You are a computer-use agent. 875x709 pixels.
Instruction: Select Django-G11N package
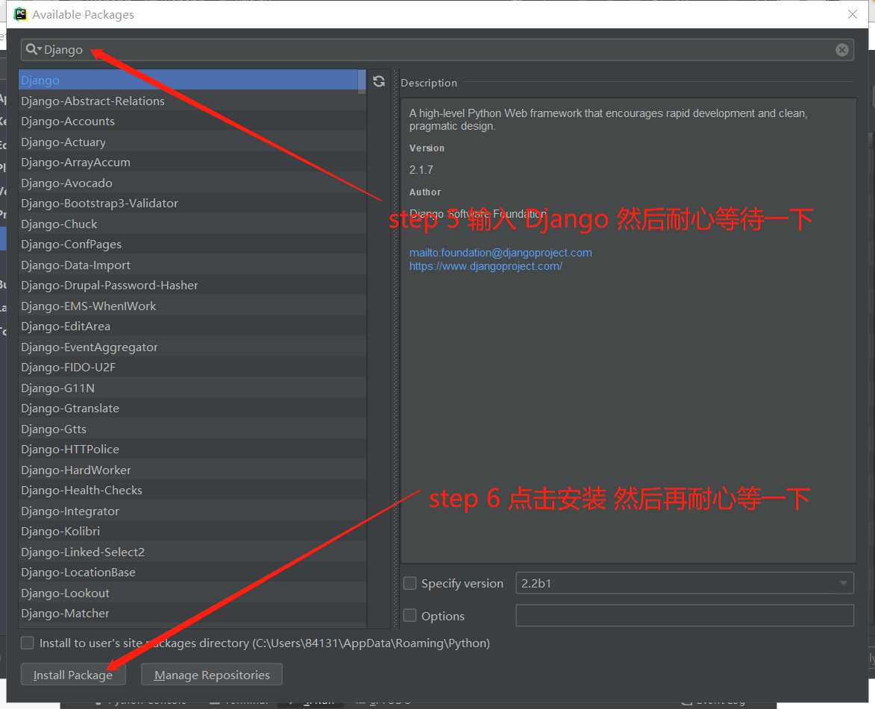192,388
